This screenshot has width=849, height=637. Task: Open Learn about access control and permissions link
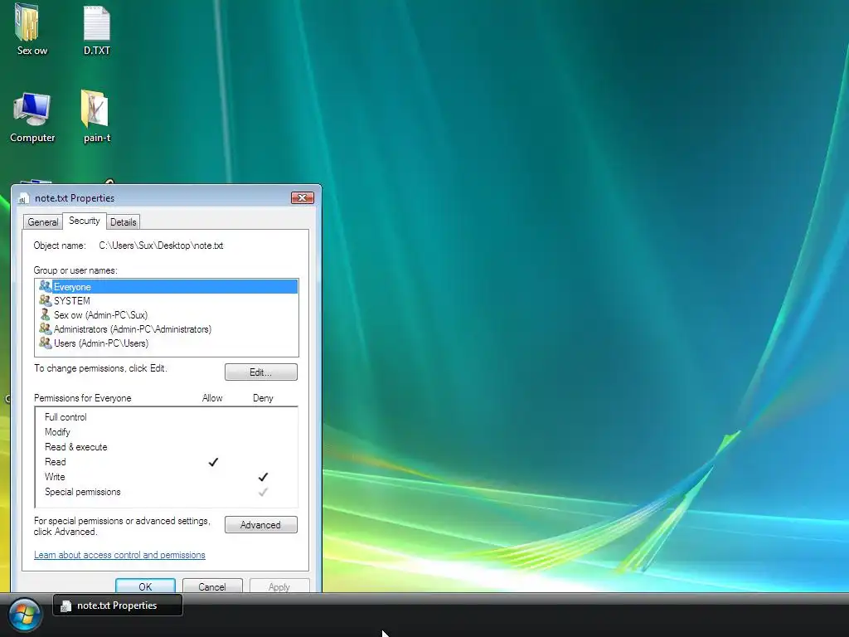(119, 555)
